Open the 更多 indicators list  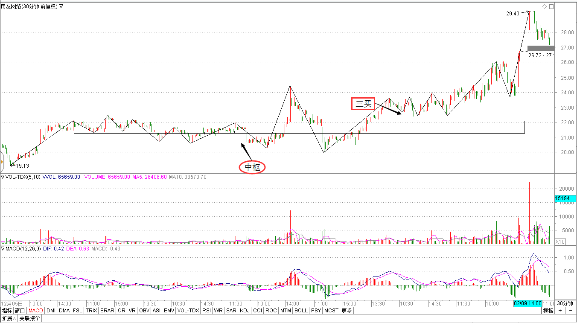pos(347,311)
